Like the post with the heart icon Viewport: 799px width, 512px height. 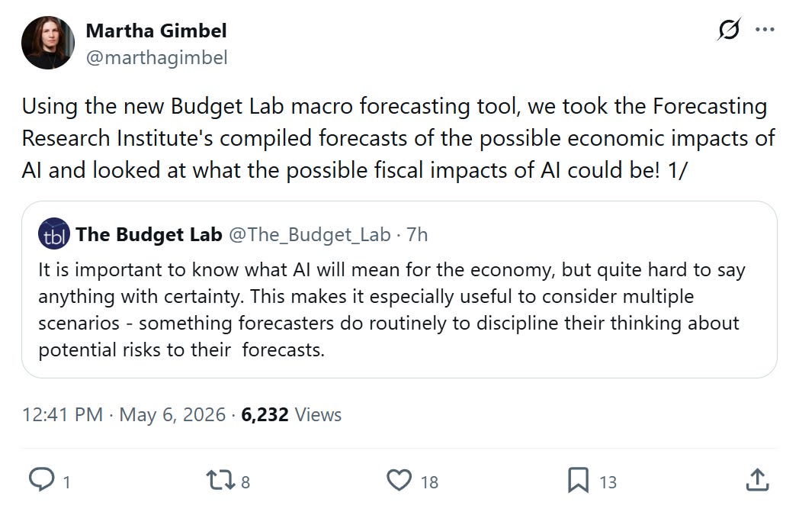(399, 481)
